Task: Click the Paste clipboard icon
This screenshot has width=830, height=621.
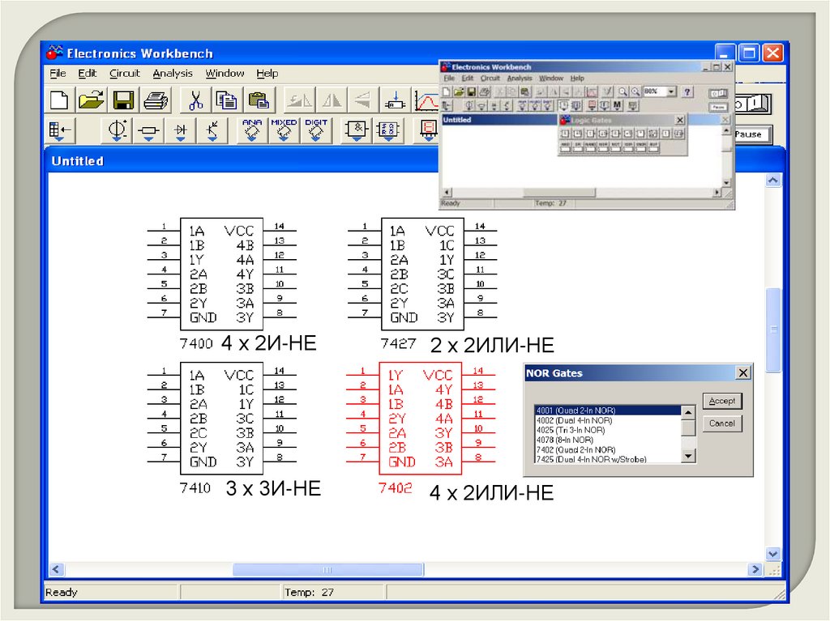Action: pyautogui.click(x=259, y=100)
